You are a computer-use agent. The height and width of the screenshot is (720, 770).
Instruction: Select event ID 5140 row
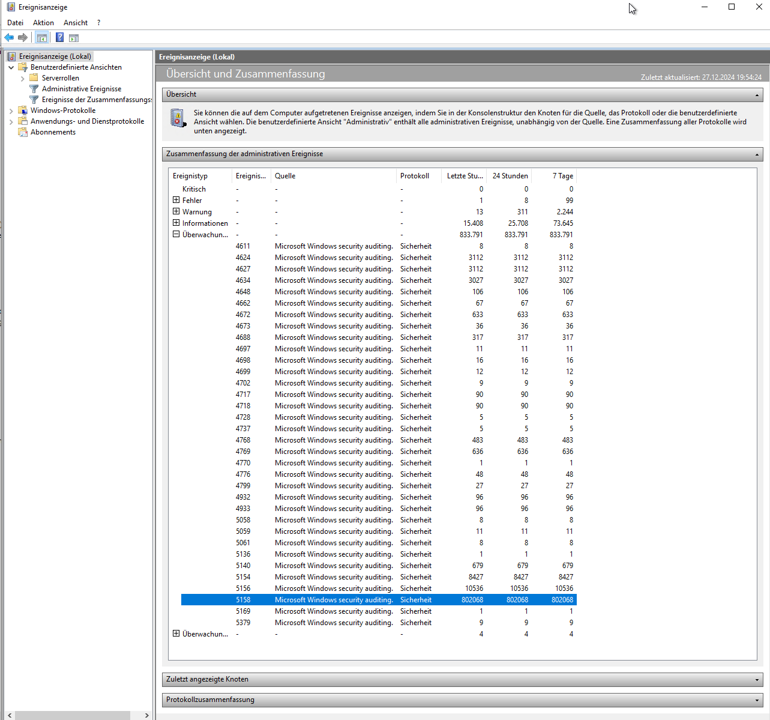tap(379, 565)
